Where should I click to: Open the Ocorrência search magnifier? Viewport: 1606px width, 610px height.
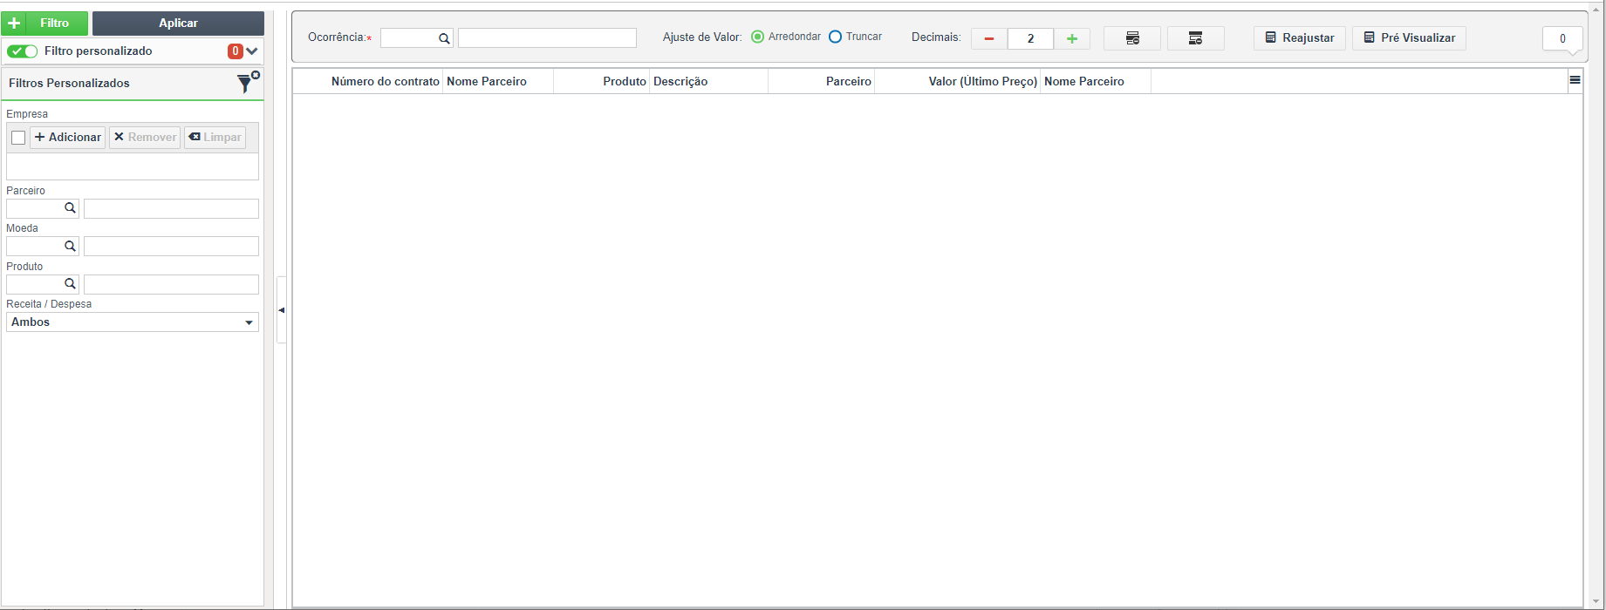444,38
